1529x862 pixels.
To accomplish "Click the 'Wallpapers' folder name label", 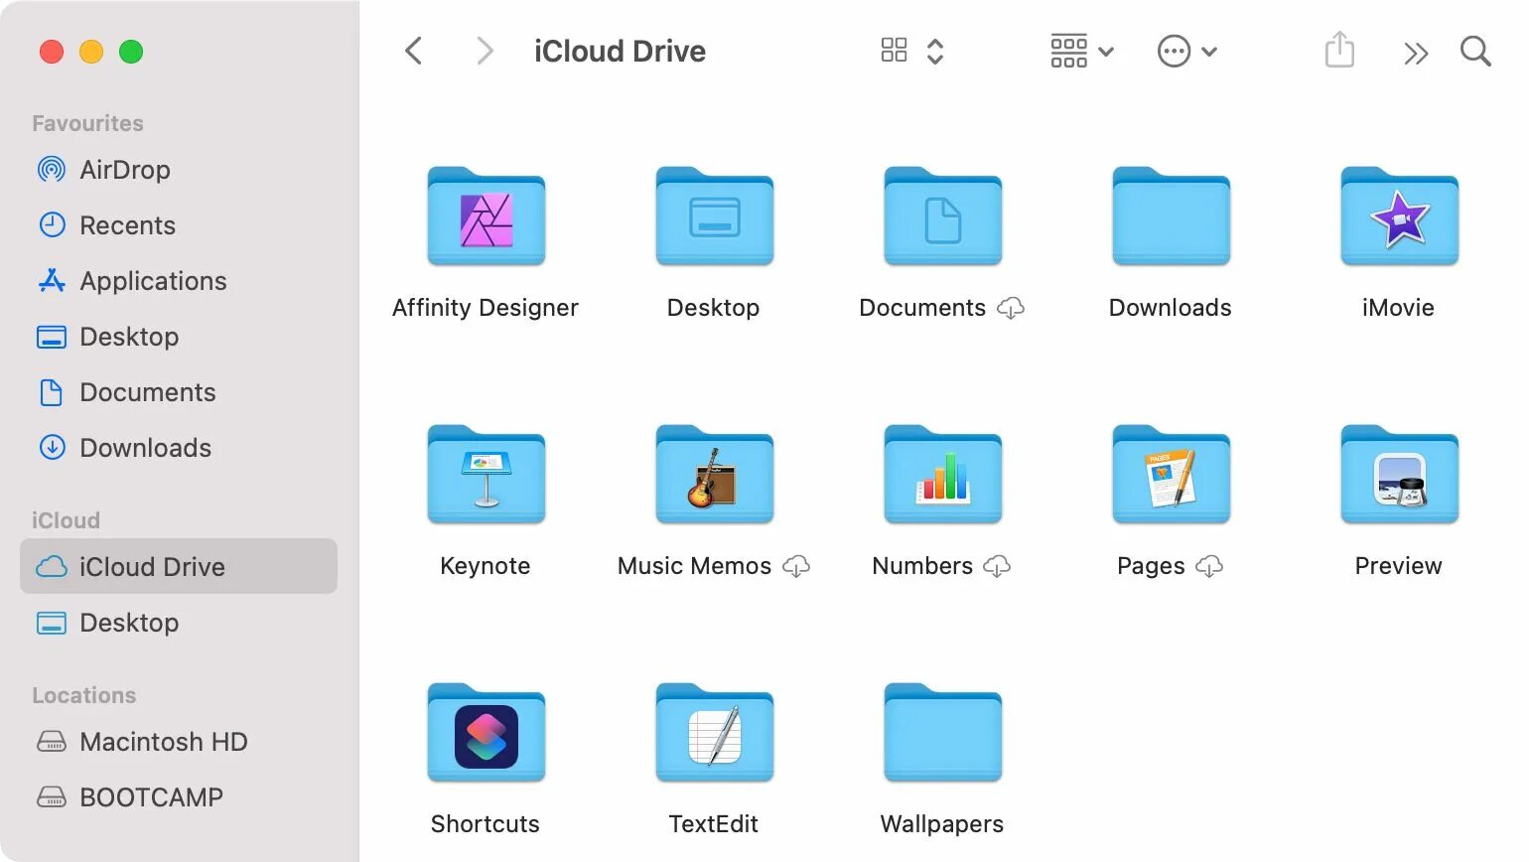I will (942, 824).
